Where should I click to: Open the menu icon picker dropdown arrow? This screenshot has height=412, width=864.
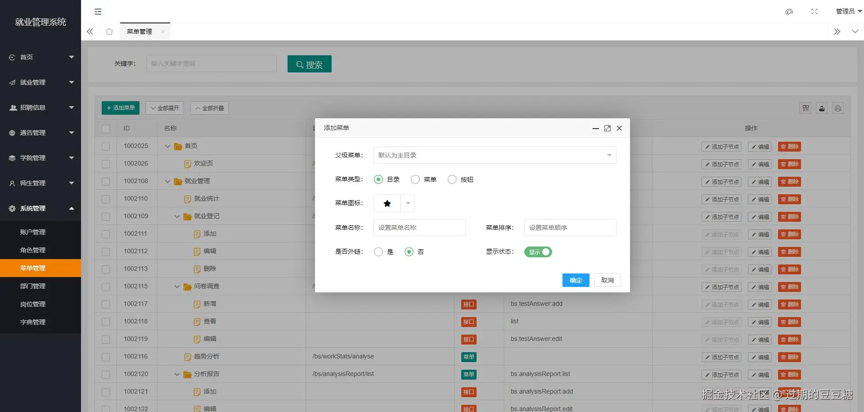tap(408, 203)
